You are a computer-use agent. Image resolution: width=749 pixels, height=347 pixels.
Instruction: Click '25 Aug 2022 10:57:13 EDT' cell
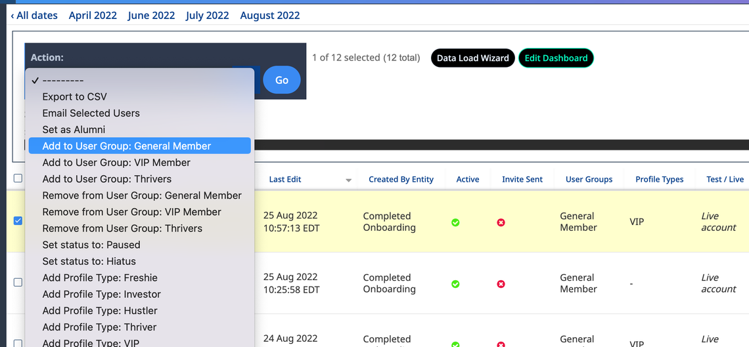[x=291, y=222]
